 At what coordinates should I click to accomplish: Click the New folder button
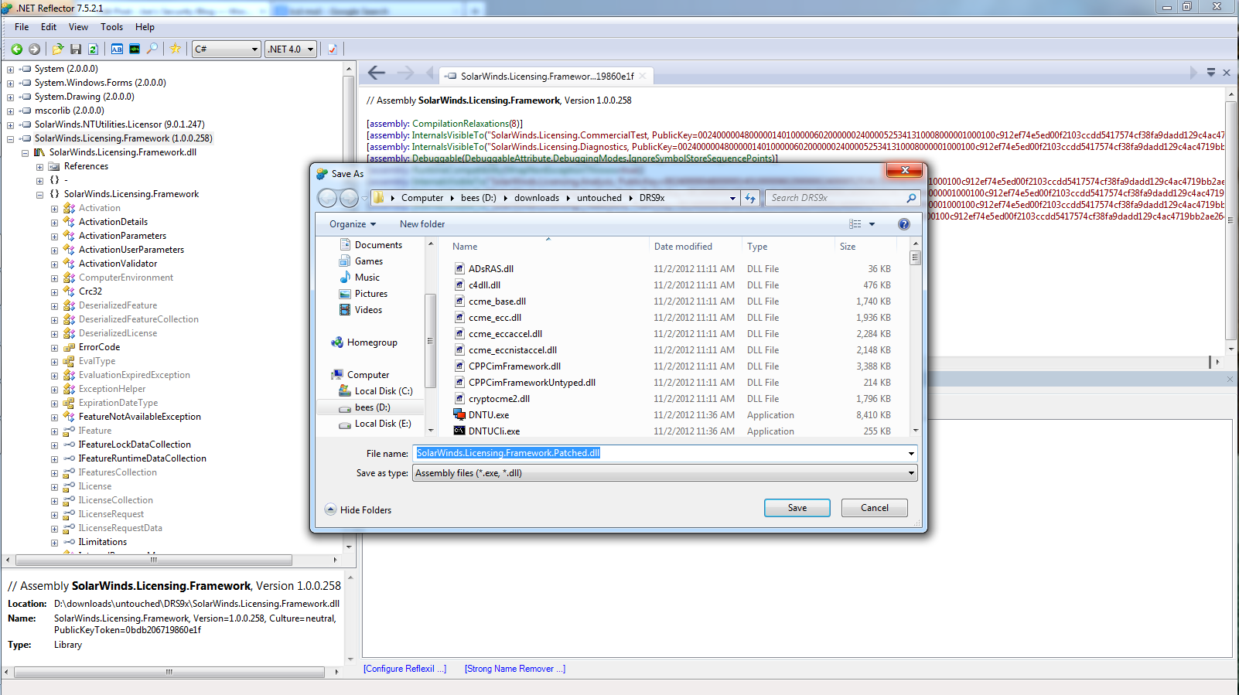[x=422, y=224]
